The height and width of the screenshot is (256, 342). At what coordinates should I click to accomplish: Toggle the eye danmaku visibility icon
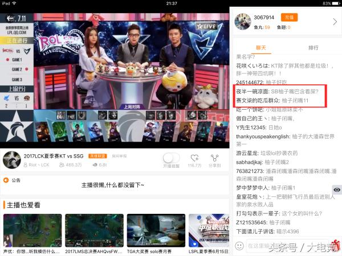click(337, 190)
